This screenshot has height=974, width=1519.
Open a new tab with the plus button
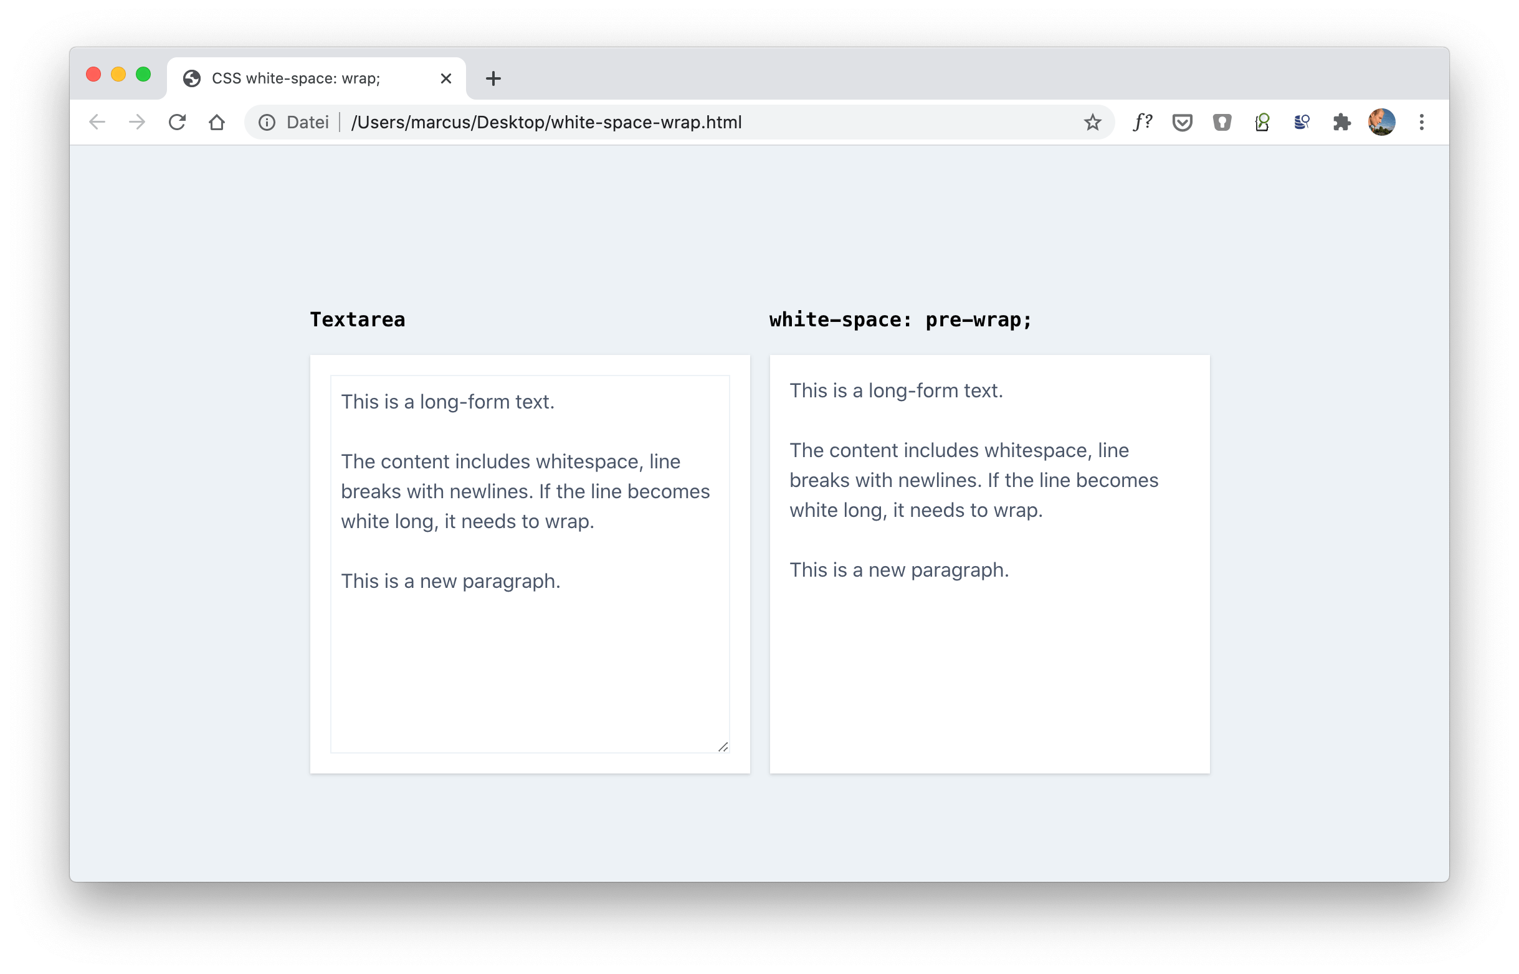coord(493,78)
